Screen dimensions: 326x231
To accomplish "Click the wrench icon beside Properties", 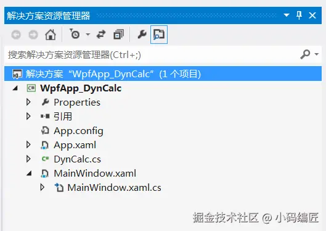I will (45, 102).
